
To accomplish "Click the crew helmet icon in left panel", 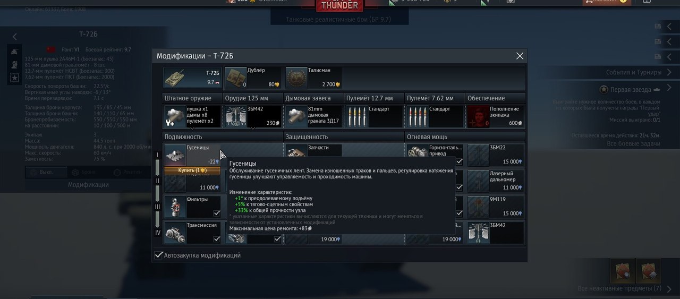I will tap(15, 64).
